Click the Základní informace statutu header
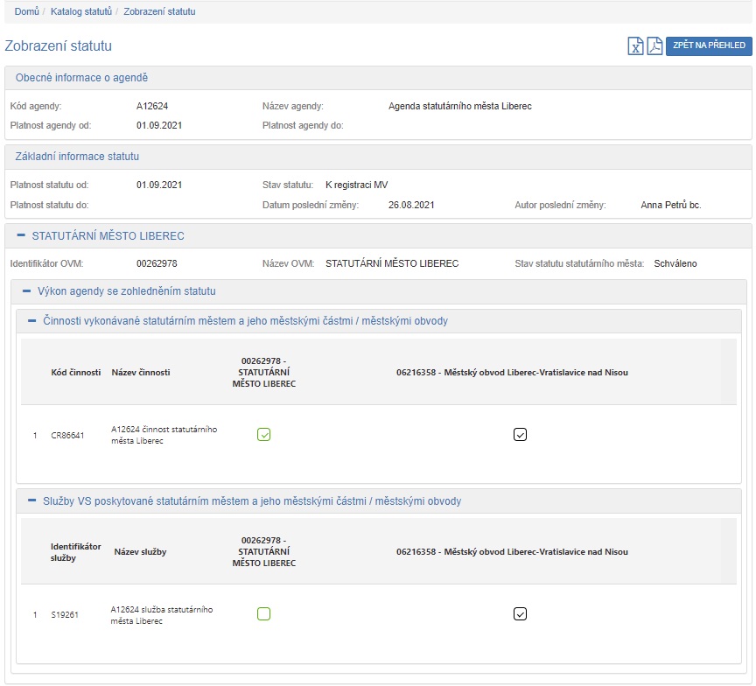Image resolution: width=756 pixels, height=686 pixels. coord(78,157)
